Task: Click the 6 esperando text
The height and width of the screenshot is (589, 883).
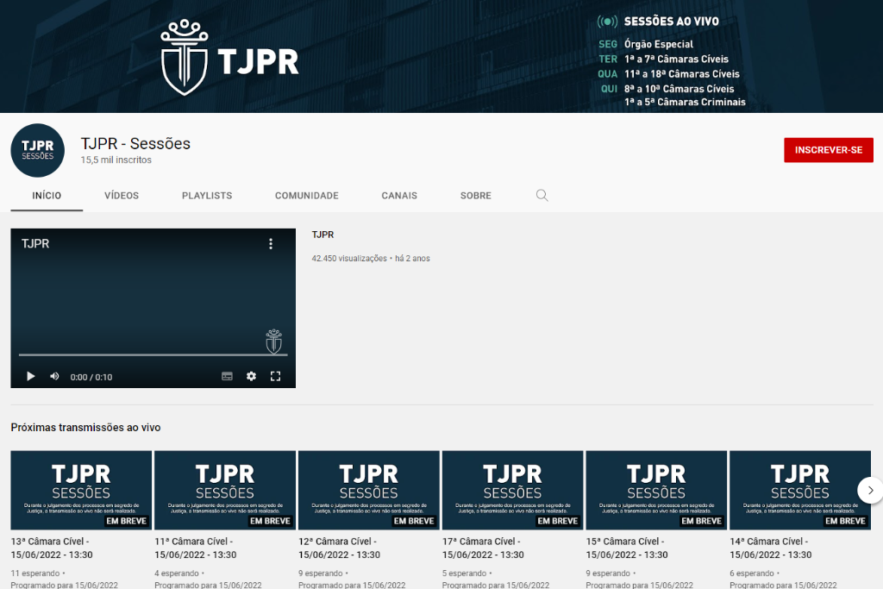Action: point(752,573)
